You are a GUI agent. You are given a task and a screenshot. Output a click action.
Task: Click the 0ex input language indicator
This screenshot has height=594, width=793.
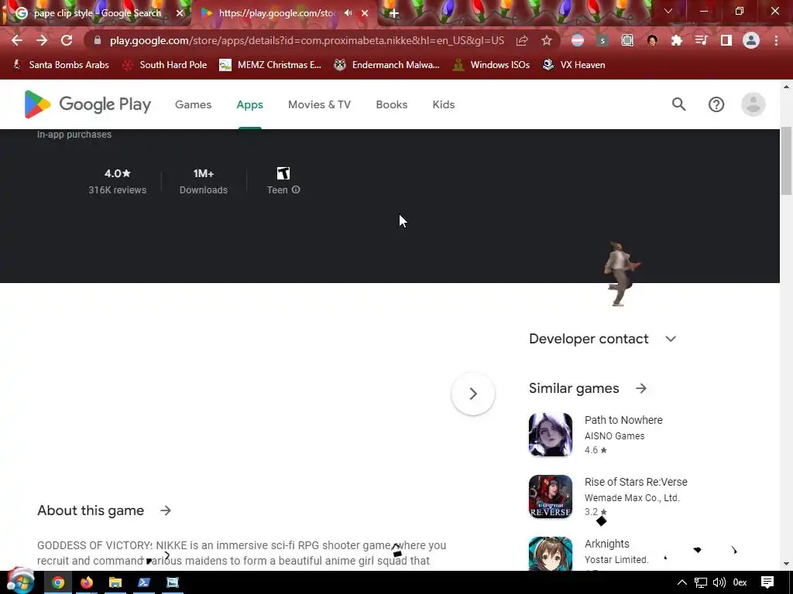(x=740, y=583)
